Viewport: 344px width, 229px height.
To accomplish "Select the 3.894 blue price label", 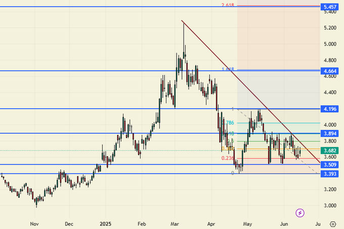I will click(x=332, y=133).
